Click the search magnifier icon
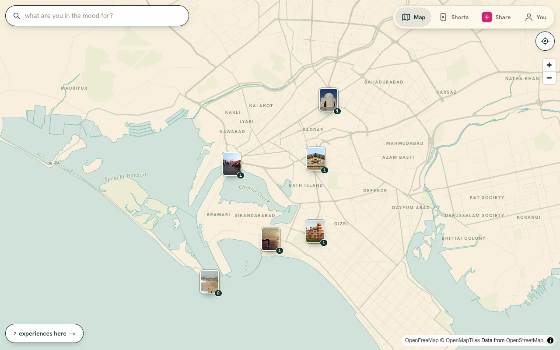The height and width of the screenshot is (350, 560). point(17,16)
